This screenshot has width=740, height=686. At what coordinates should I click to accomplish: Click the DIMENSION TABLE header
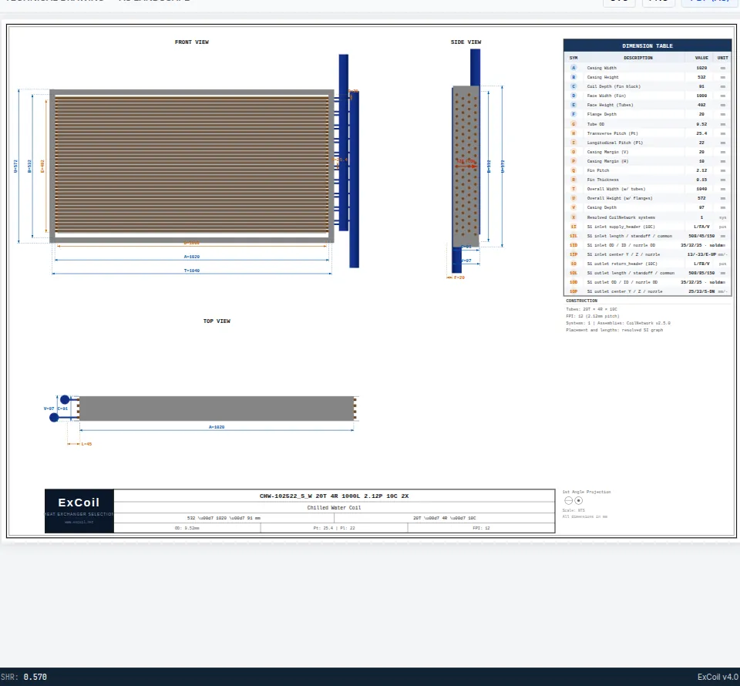tap(647, 45)
